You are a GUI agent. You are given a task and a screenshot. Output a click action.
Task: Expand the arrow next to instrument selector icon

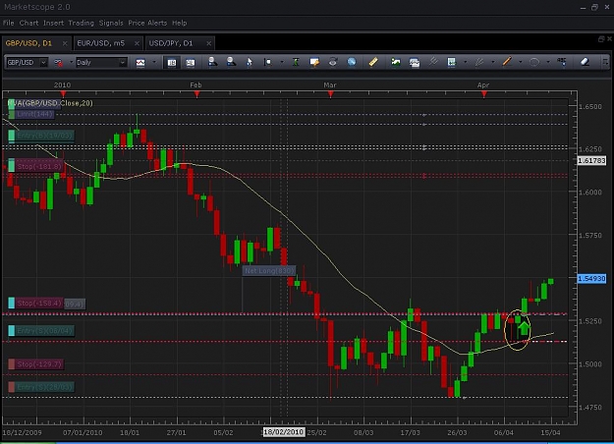pos(72,62)
